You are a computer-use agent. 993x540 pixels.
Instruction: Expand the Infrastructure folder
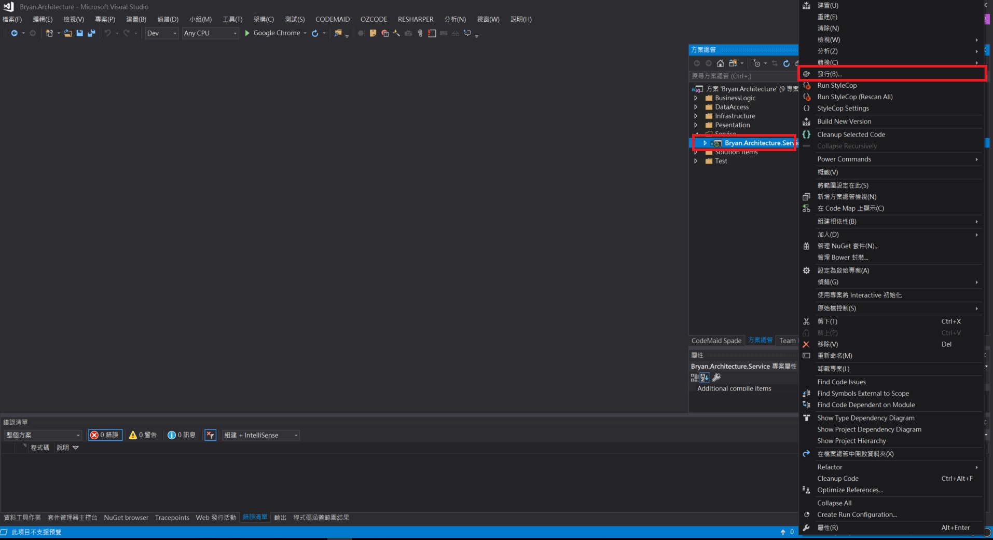coord(696,116)
